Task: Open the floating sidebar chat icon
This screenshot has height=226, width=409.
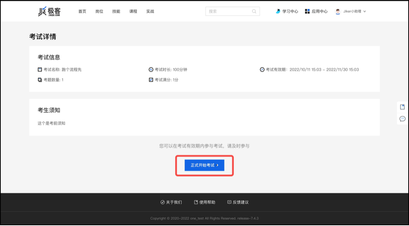Action: [402, 119]
